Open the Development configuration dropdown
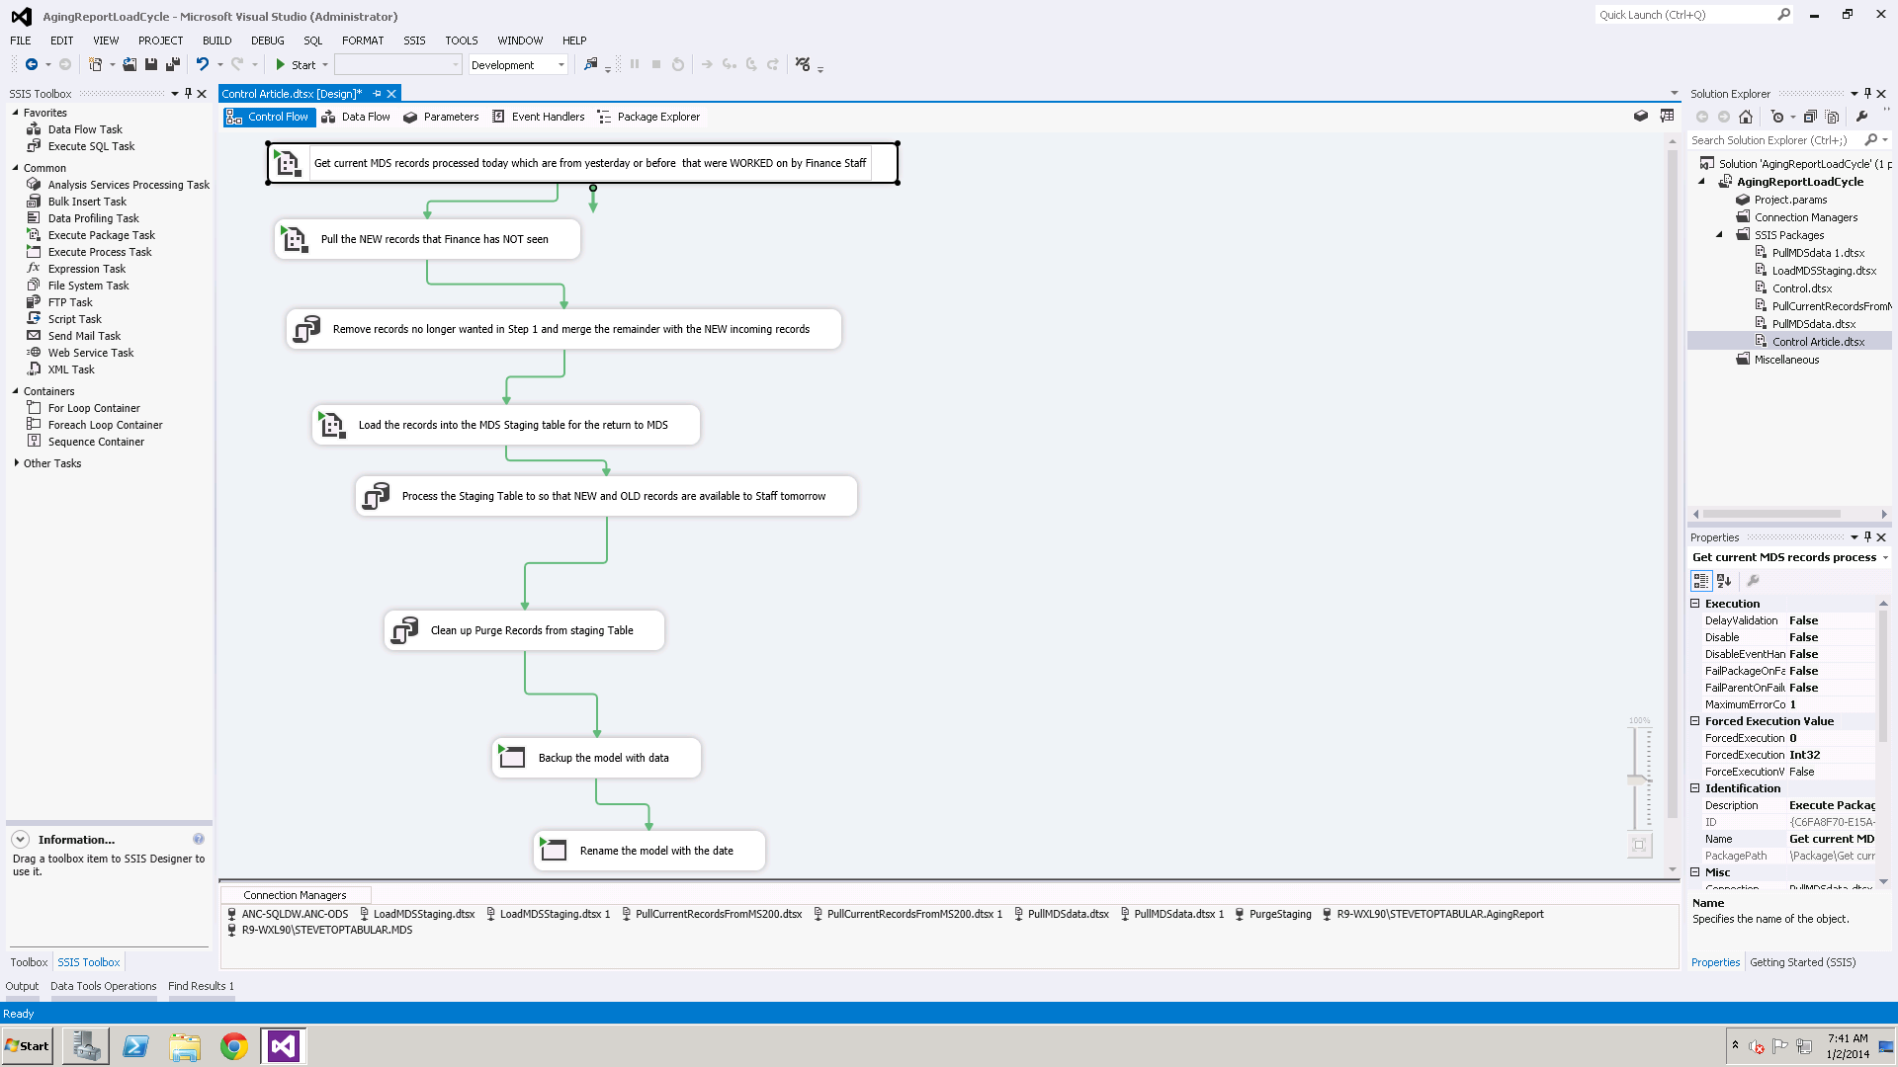Image resolution: width=1898 pixels, height=1067 pixels. (561, 65)
